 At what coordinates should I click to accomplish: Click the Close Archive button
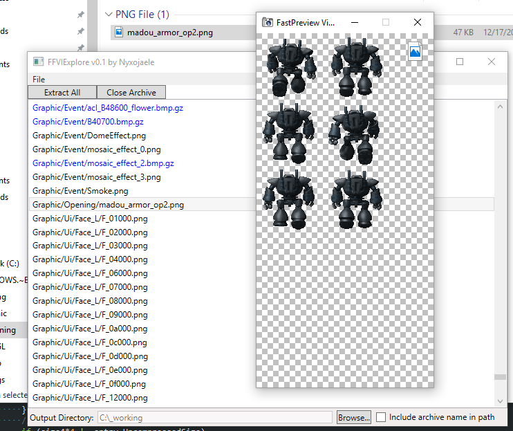click(131, 92)
